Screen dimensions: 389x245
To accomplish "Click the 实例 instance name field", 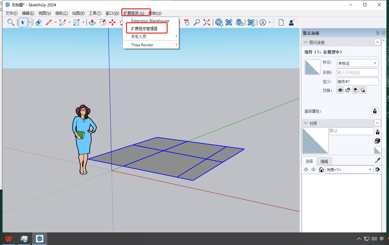I will [x=358, y=72].
